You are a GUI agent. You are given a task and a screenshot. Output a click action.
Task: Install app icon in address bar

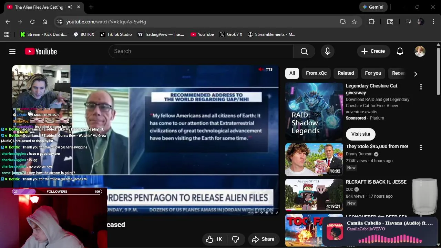click(x=343, y=22)
